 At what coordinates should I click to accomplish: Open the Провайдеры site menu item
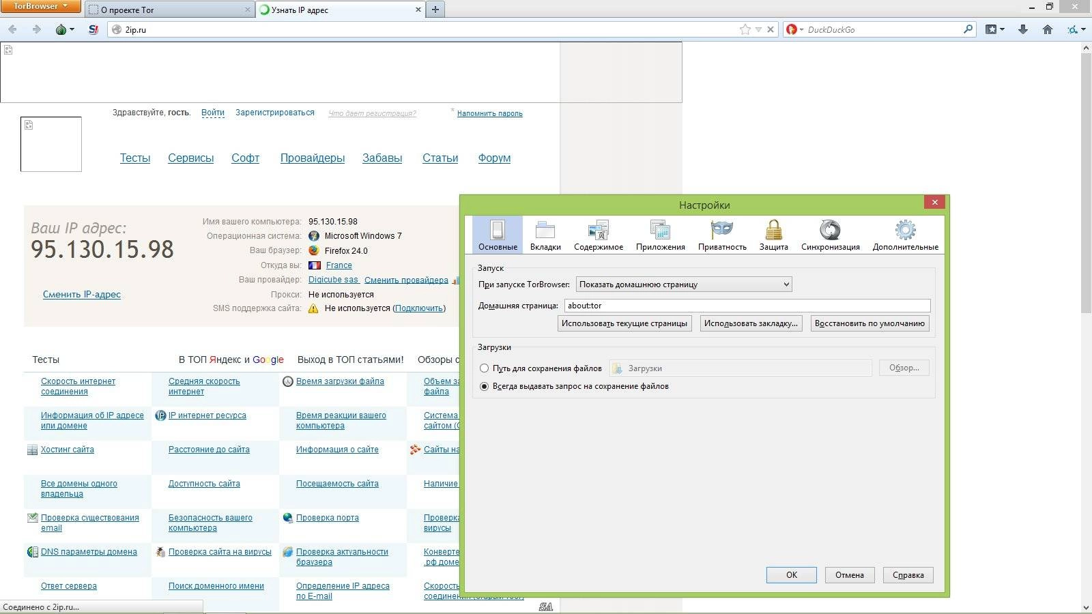pyautogui.click(x=313, y=158)
